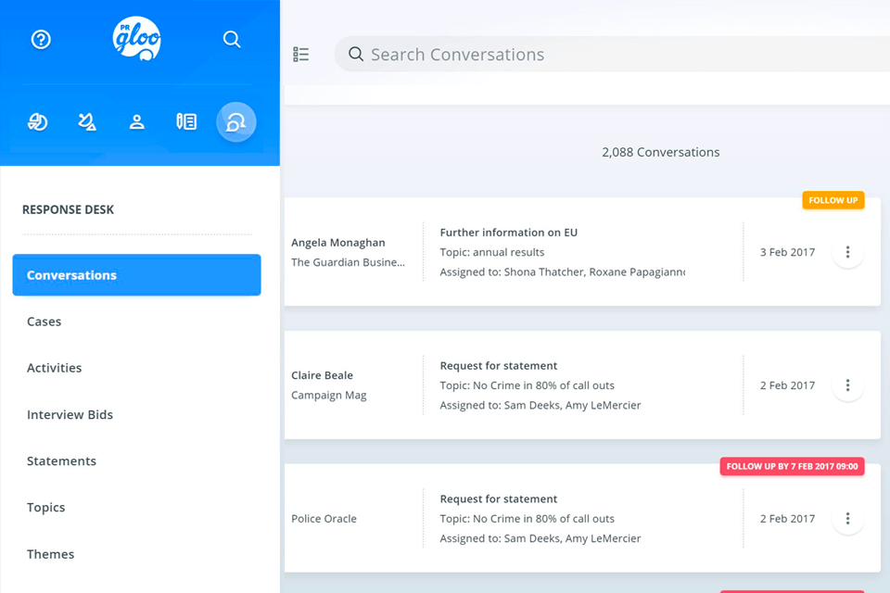This screenshot has height=593, width=890.
Task: Open the sidebar search magnifier icon
Action: [232, 39]
